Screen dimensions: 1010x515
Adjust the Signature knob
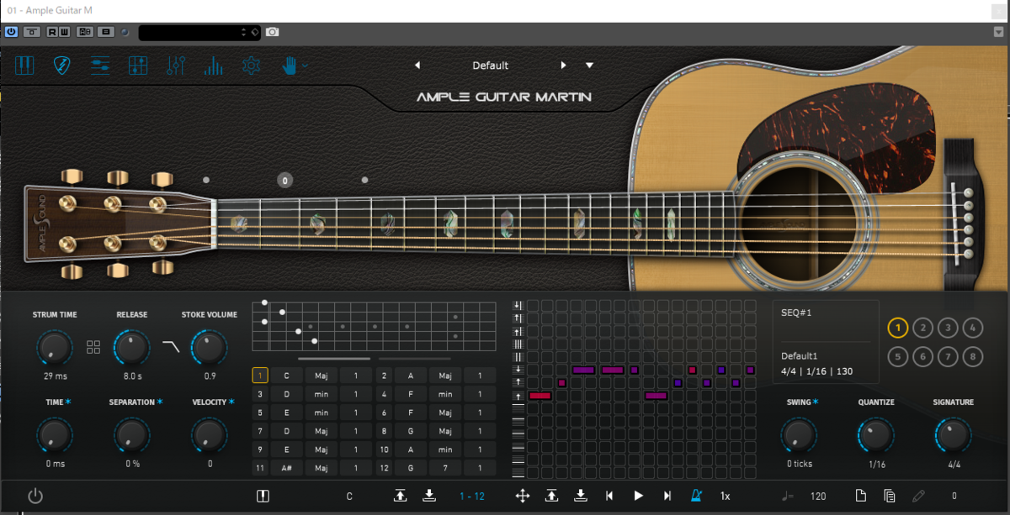click(x=953, y=434)
